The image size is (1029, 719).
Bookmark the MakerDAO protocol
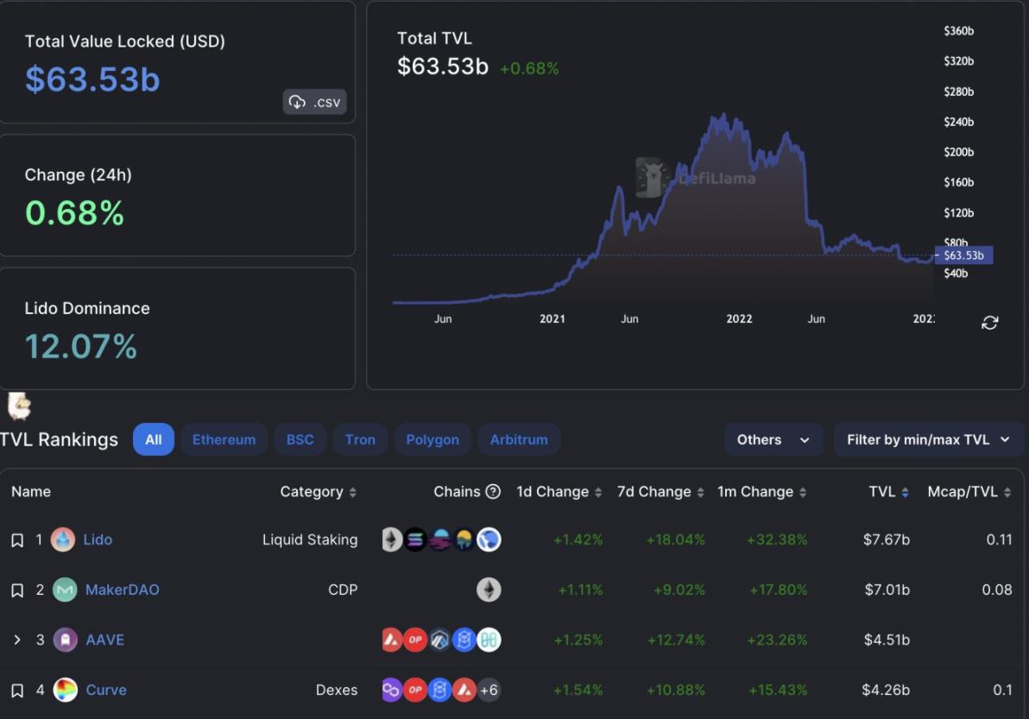(18, 590)
